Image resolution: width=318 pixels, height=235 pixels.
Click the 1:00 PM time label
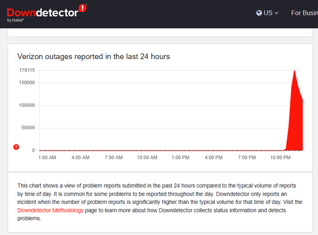(x=181, y=158)
